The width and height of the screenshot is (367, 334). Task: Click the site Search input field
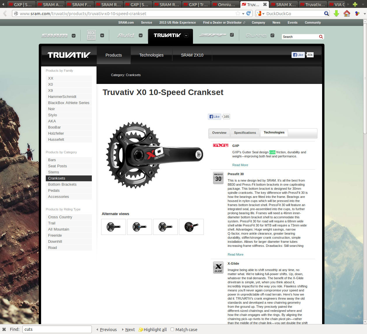point(300,37)
